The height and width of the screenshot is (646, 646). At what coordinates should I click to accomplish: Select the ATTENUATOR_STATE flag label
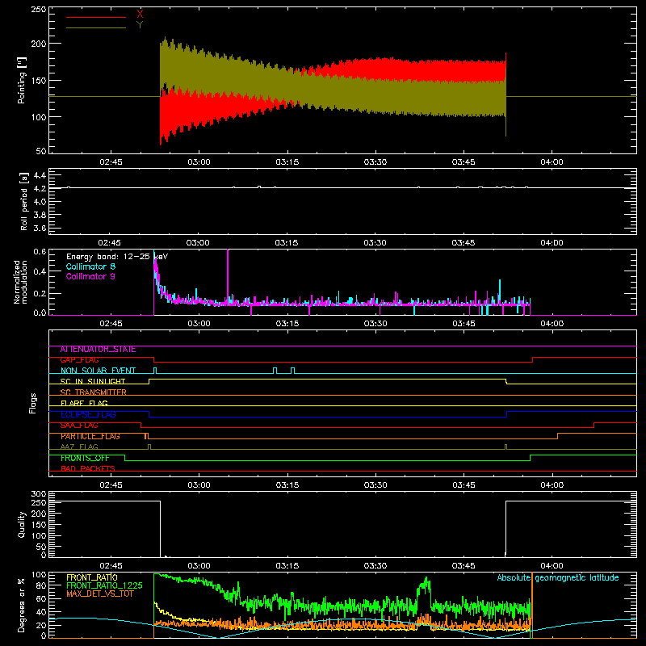coord(98,350)
